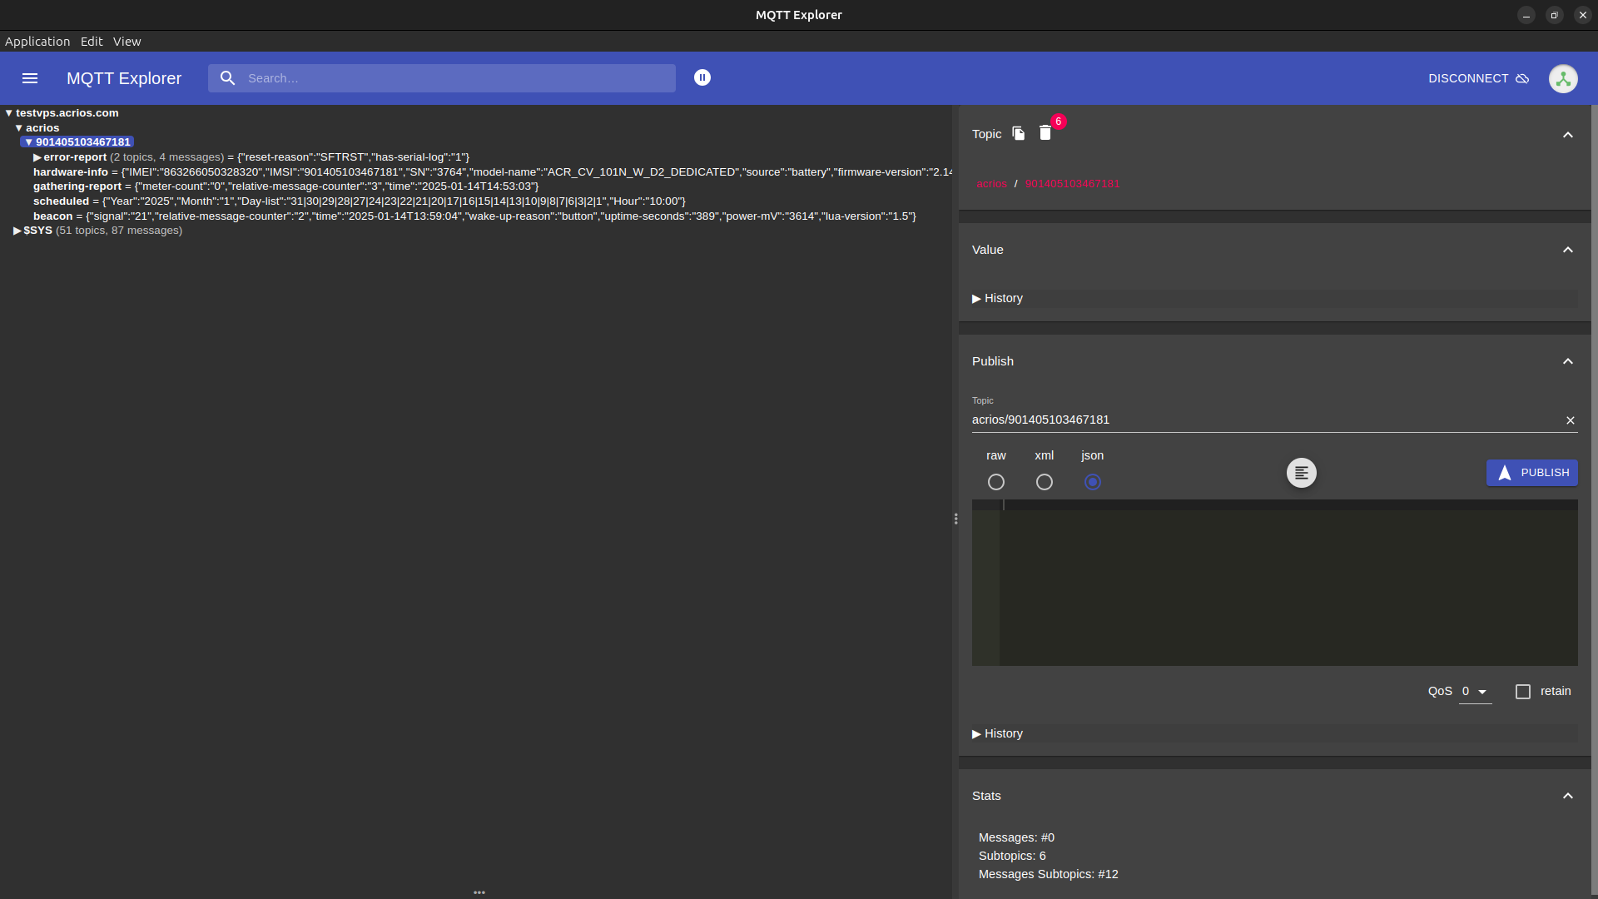The image size is (1598, 899).
Task: Select the xml format radio button
Action: (1045, 482)
